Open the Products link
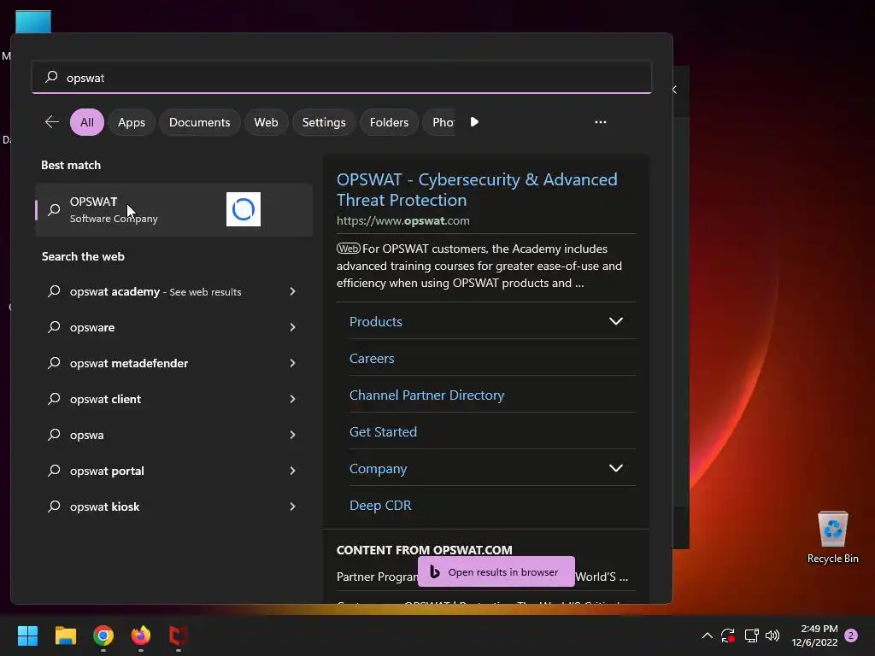Image resolution: width=875 pixels, height=656 pixels. [376, 321]
